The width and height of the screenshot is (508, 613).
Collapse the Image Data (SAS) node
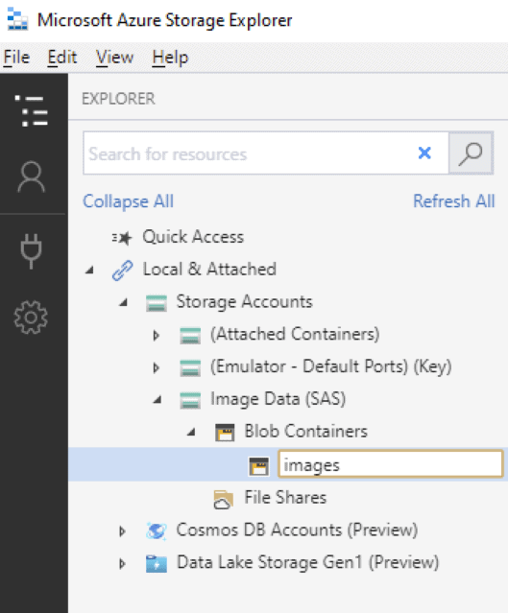[157, 399]
